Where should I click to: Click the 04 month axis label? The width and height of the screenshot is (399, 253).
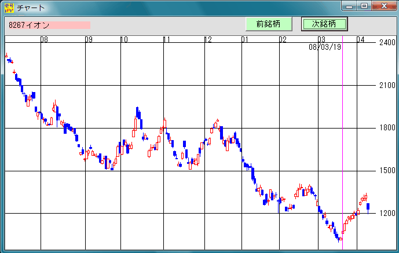[x=360, y=39]
